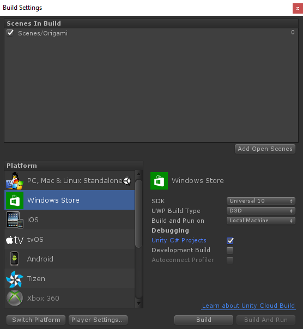
Task: Click the Unity logo beside Standalone platform
Action: (127, 181)
